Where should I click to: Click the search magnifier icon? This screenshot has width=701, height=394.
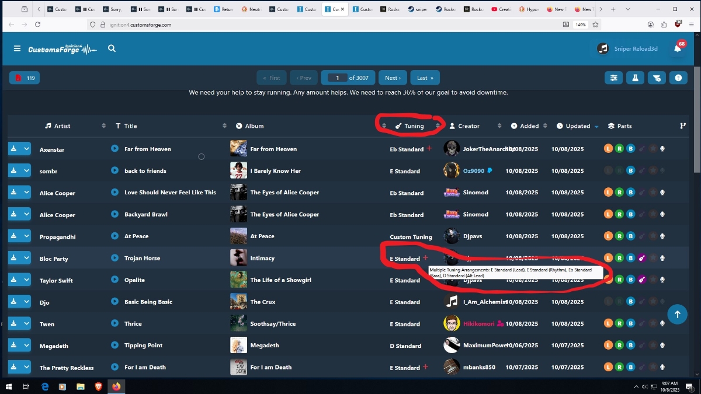(112, 49)
